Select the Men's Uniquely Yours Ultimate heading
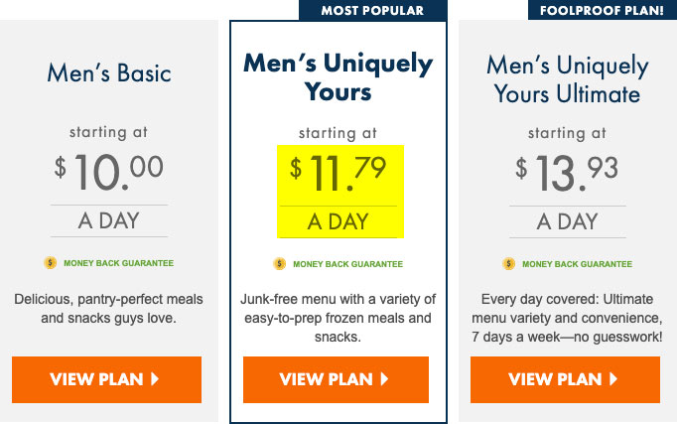The width and height of the screenshot is (677, 424). click(568, 79)
